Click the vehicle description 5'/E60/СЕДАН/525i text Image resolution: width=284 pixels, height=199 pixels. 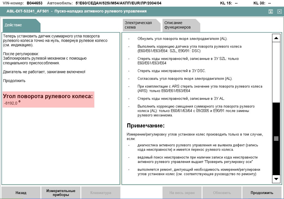(118, 3)
